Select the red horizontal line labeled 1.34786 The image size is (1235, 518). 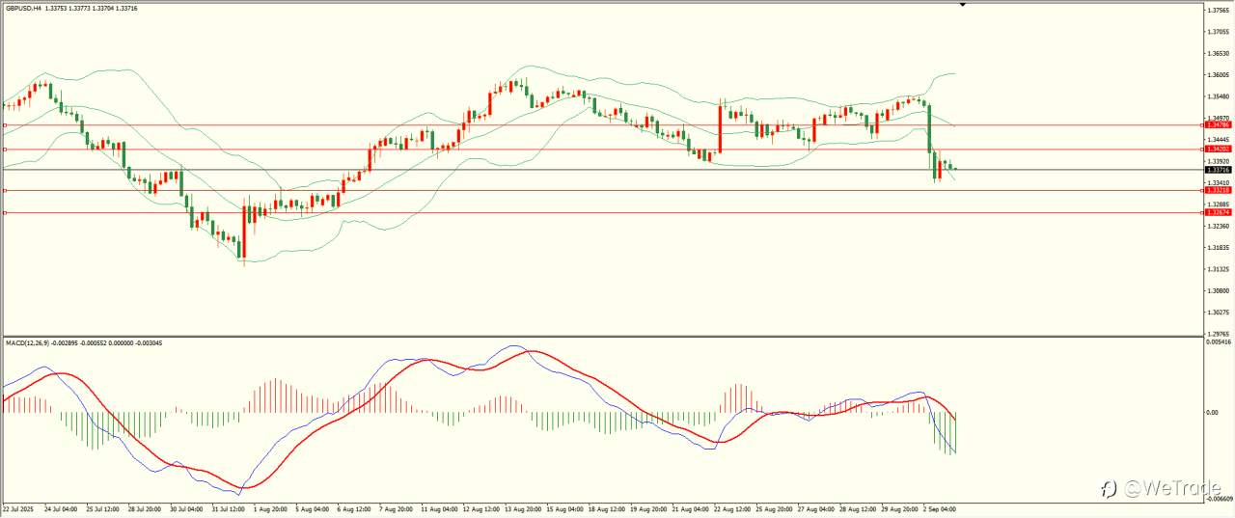coord(603,125)
